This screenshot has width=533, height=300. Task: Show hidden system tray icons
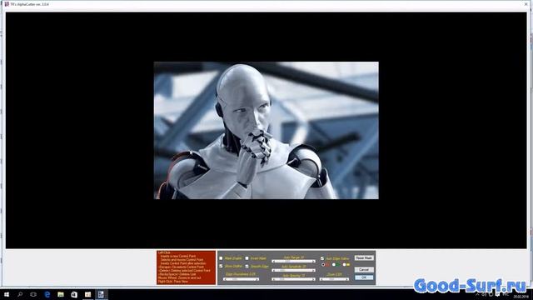pyautogui.click(x=477, y=295)
